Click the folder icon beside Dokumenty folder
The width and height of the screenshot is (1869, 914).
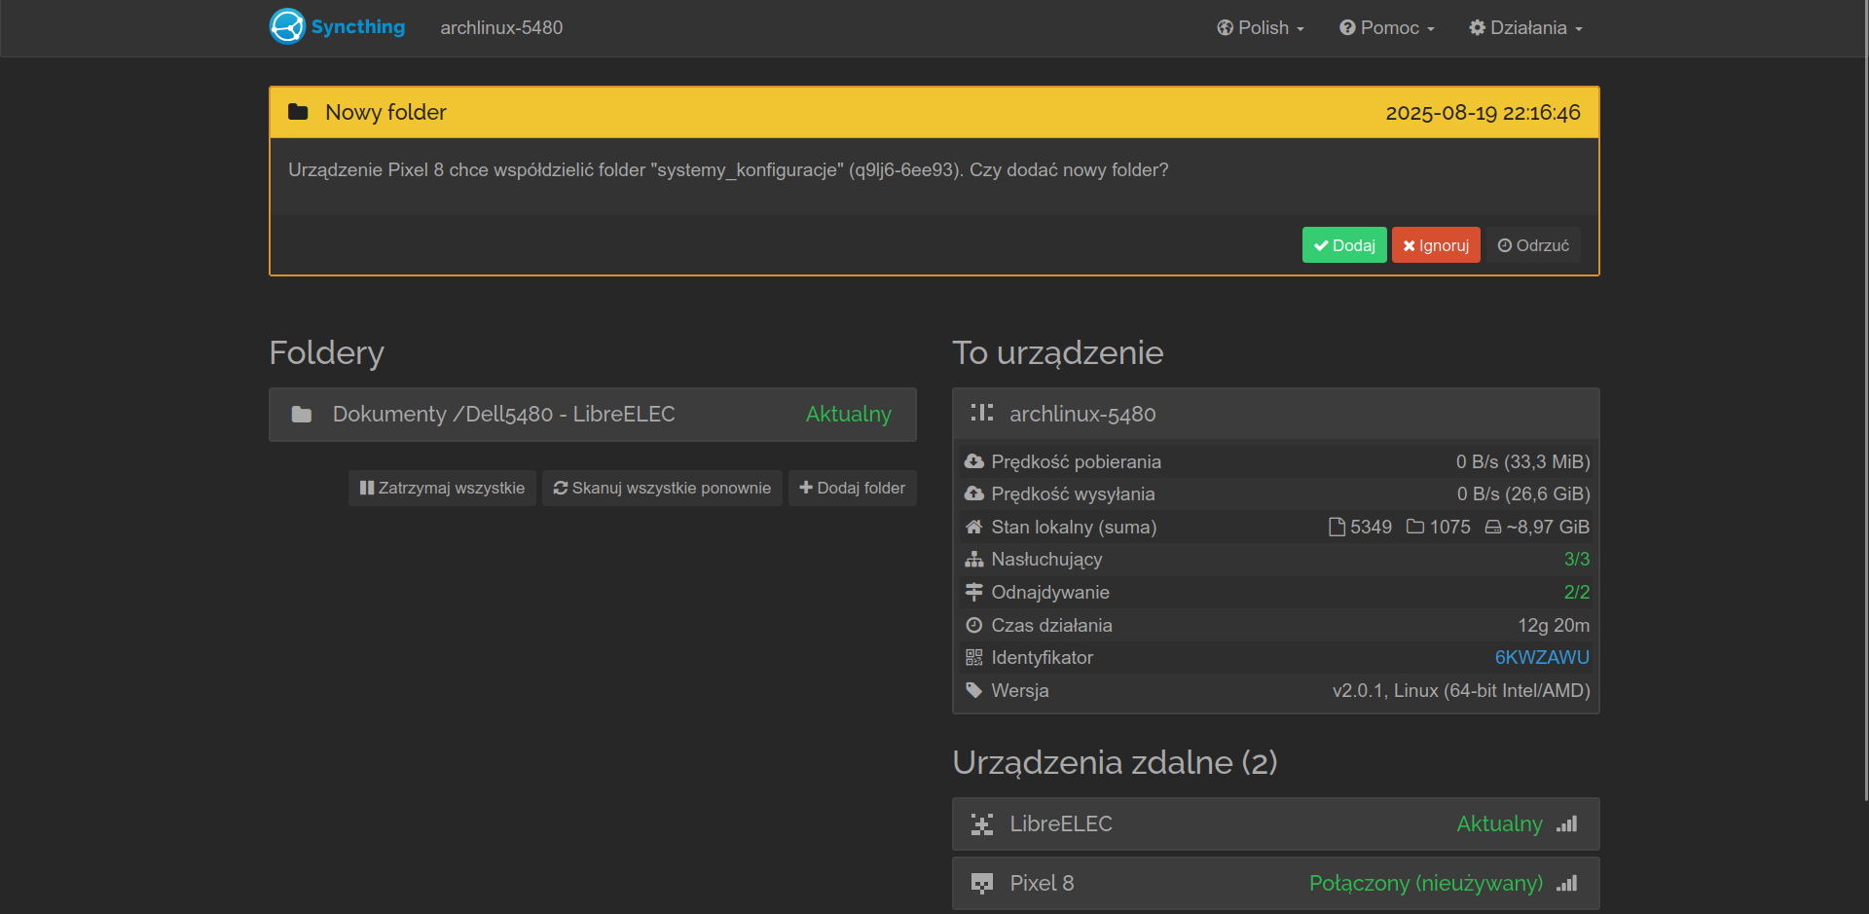pos(302,415)
